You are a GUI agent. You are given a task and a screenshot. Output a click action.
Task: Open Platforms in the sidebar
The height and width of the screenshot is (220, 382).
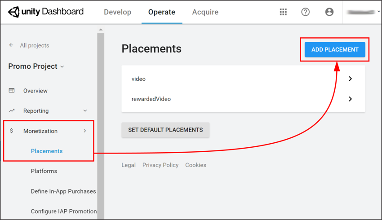44,171
